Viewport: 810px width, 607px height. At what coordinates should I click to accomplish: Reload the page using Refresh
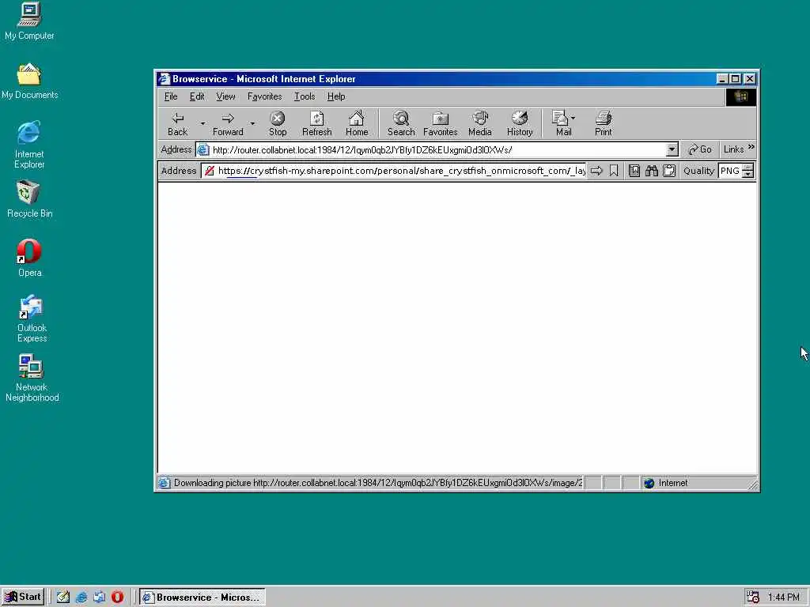tap(316, 124)
